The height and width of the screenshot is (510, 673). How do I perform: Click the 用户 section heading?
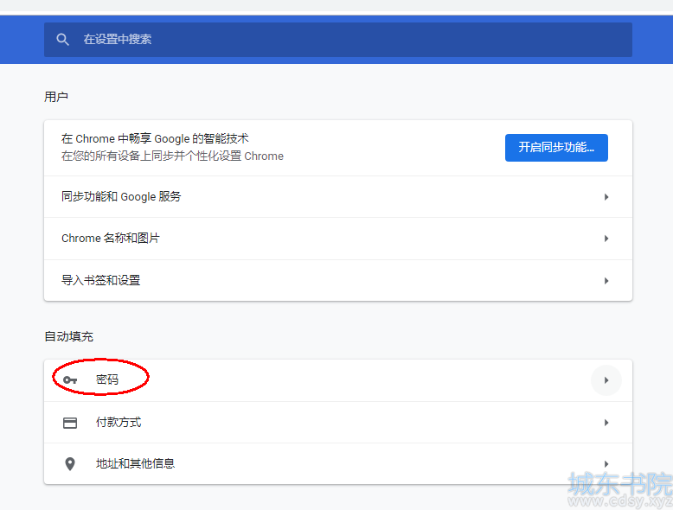[56, 97]
